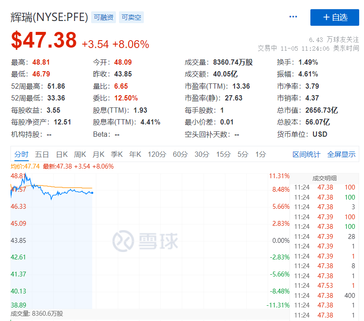Select the trade row with volume 3

pos(324,207)
